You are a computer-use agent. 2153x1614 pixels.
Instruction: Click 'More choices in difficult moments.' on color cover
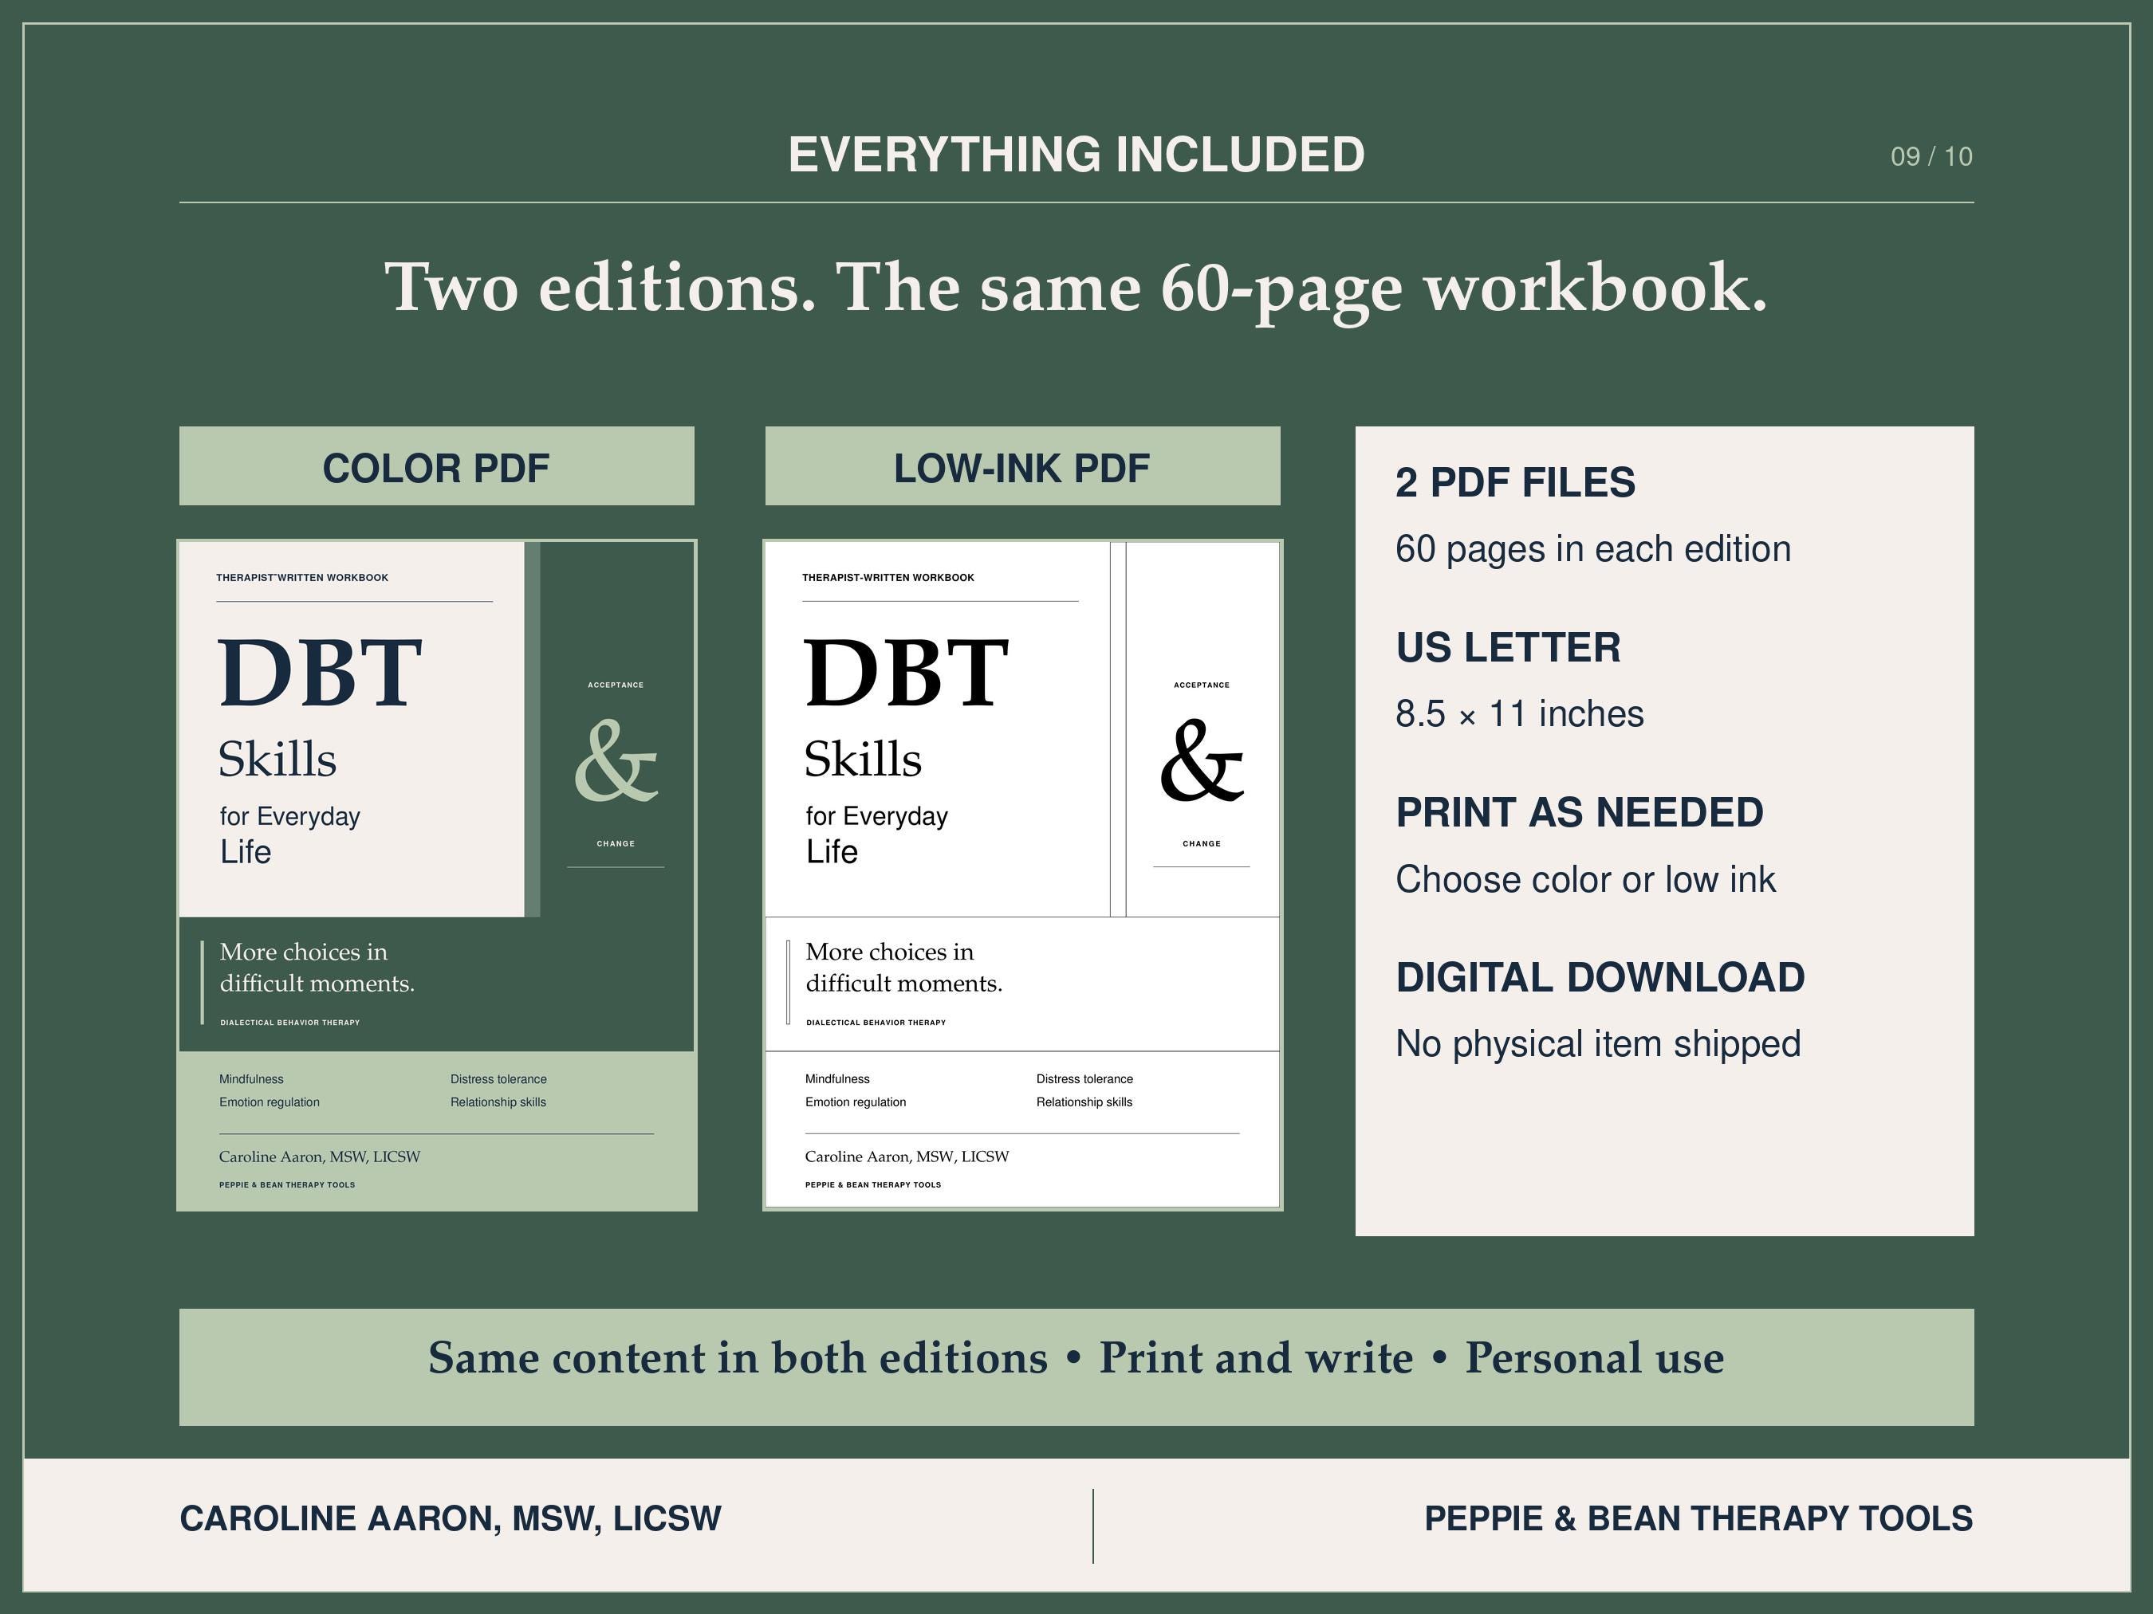tap(317, 968)
